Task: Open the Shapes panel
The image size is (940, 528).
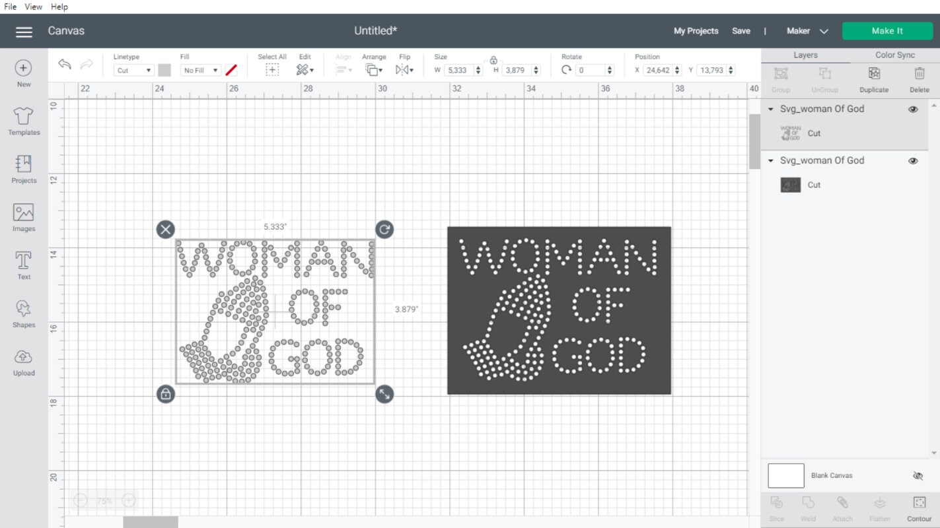Action: pyautogui.click(x=23, y=315)
